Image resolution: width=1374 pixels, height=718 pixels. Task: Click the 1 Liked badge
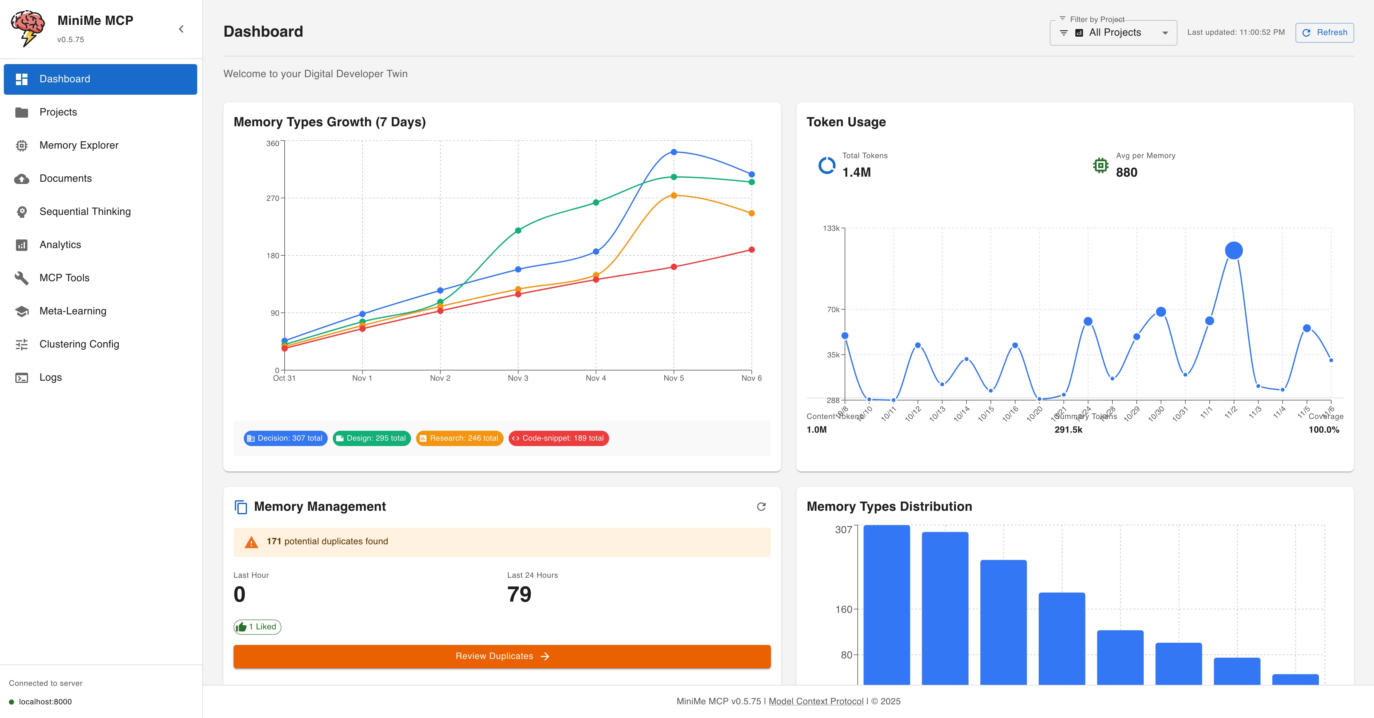point(257,627)
